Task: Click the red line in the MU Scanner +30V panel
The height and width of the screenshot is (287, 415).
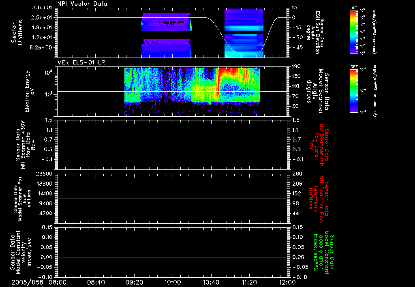Action: [204, 157]
